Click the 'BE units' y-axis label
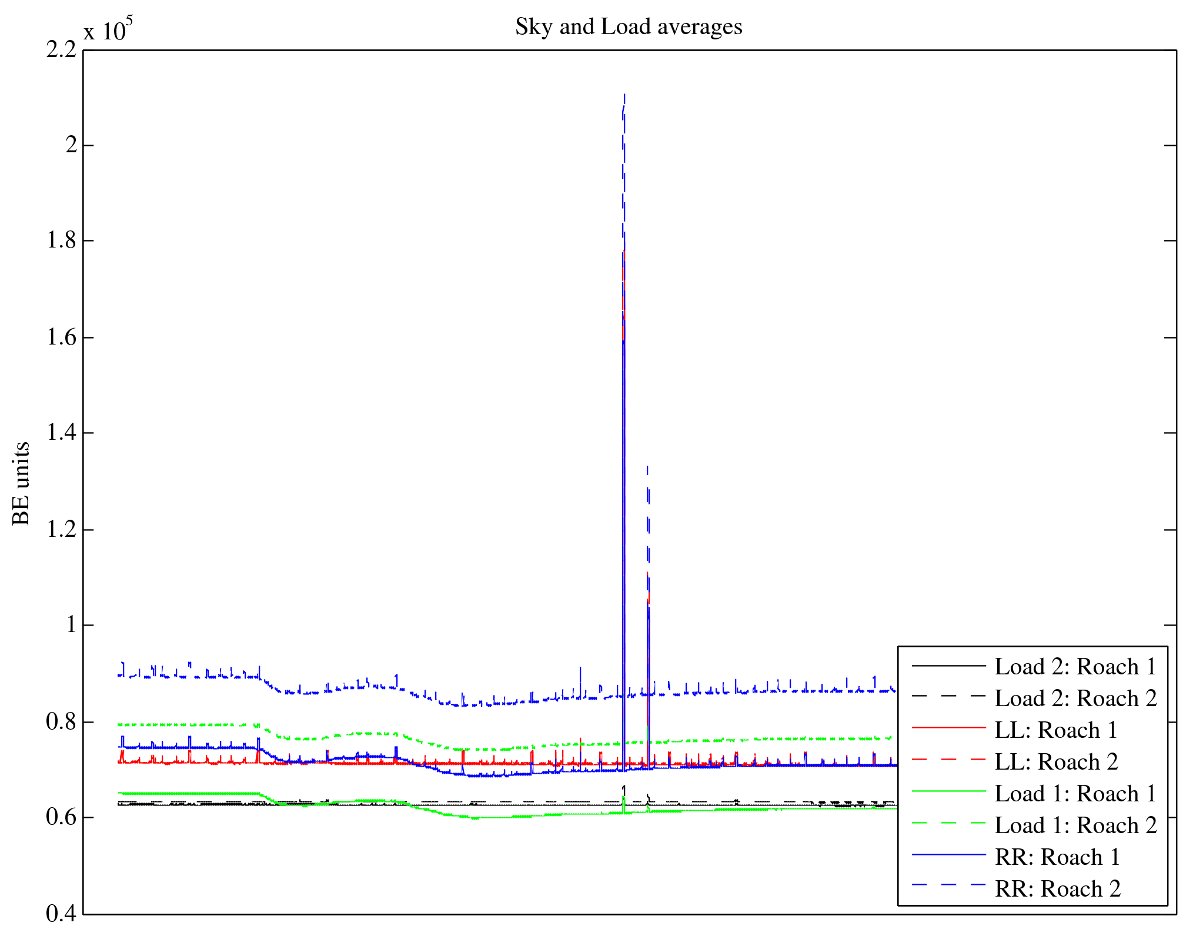The image size is (1193, 936). (x=21, y=483)
